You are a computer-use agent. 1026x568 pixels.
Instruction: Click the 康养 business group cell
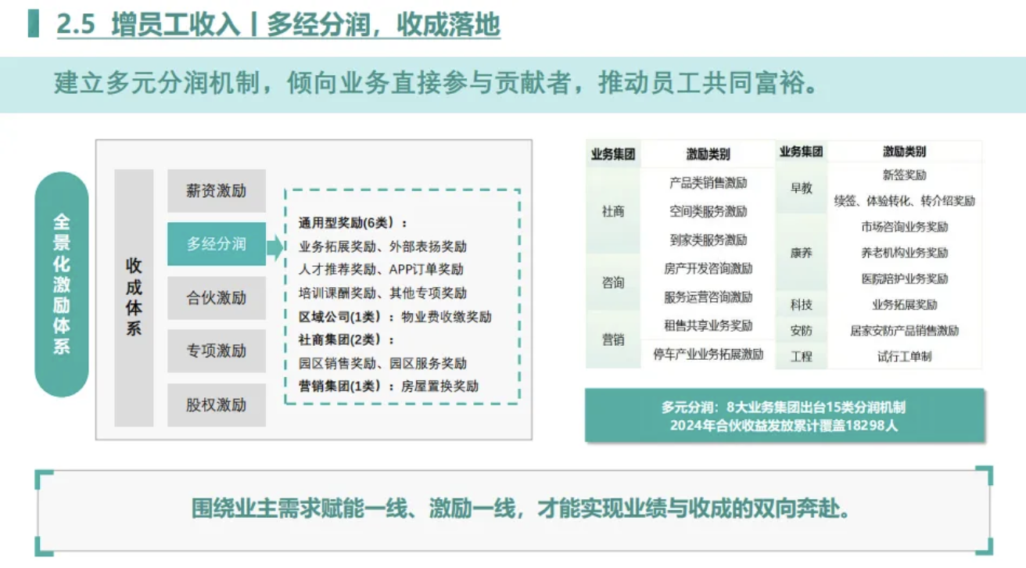click(801, 253)
